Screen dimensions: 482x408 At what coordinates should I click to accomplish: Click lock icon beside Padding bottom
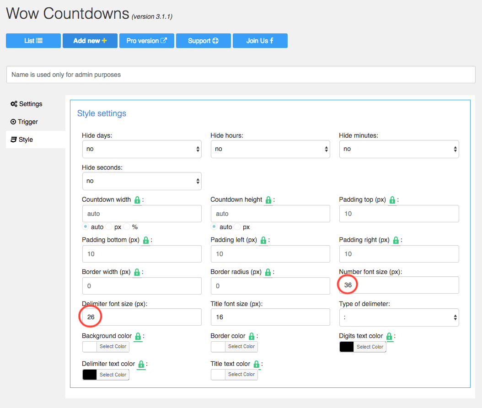tap(146, 240)
